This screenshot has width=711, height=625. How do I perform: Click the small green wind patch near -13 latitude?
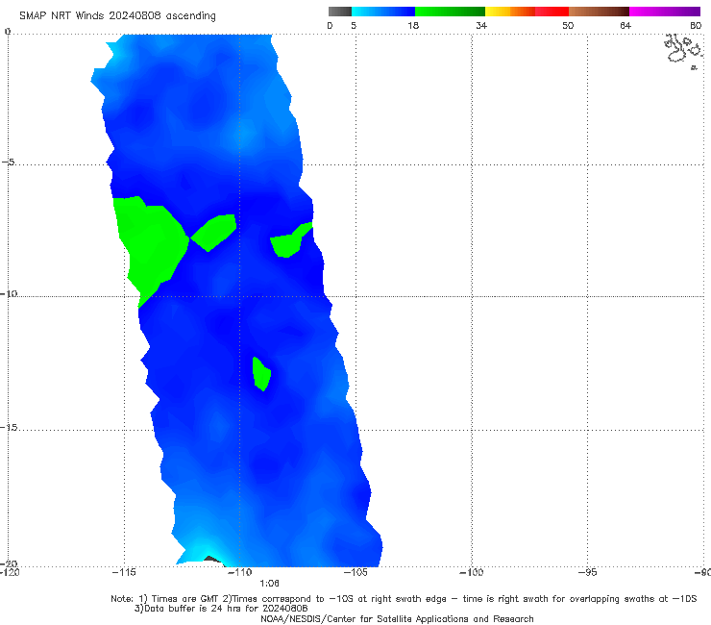261,373
